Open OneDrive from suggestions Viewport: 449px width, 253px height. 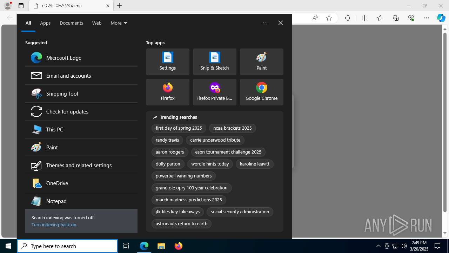(81, 183)
